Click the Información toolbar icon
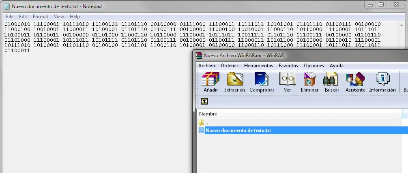This screenshot has width=408, height=173. [x=382, y=79]
